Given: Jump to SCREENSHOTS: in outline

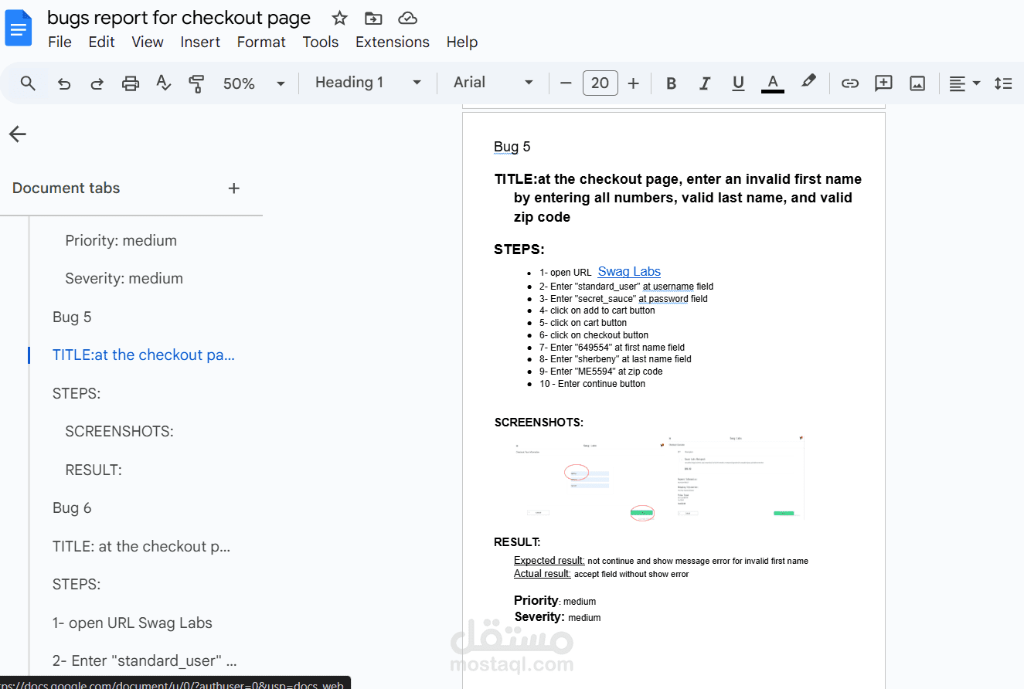Looking at the screenshot, I should point(120,431).
